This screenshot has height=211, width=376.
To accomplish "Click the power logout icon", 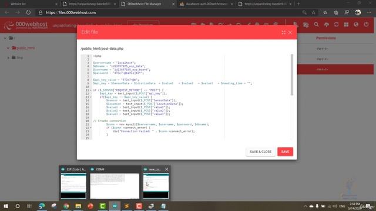I will [x=366, y=25].
